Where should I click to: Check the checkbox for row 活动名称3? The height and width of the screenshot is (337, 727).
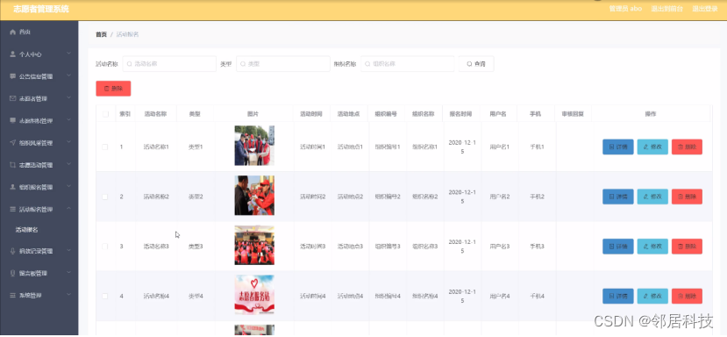click(104, 247)
